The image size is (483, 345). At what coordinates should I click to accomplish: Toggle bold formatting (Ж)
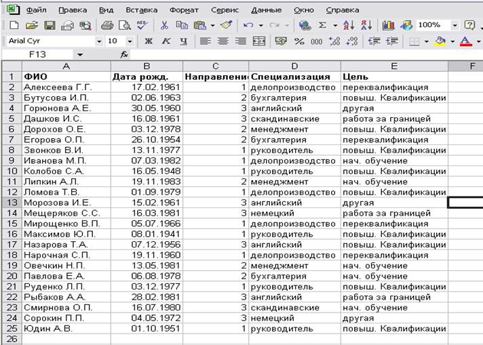[148, 41]
